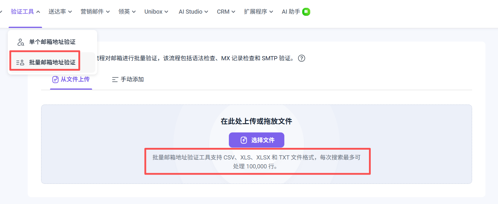The width and height of the screenshot is (498, 204).
Task: Click the 在此处上传或拖放文件 heading
Action: [x=256, y=121]
